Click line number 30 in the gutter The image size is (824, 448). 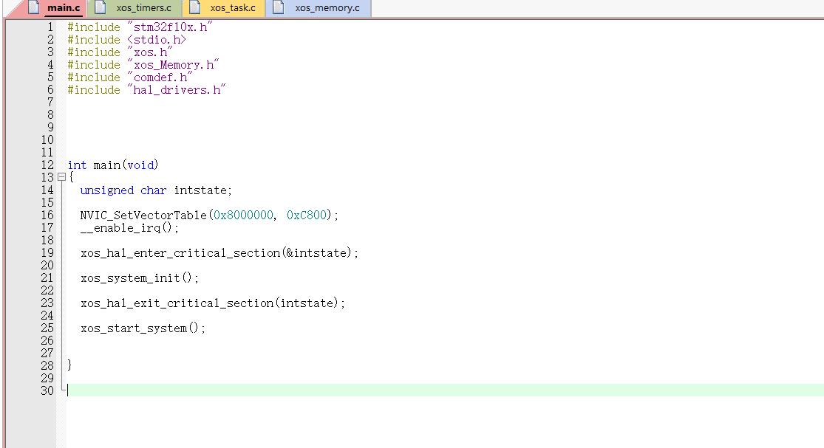coord(47,390)
